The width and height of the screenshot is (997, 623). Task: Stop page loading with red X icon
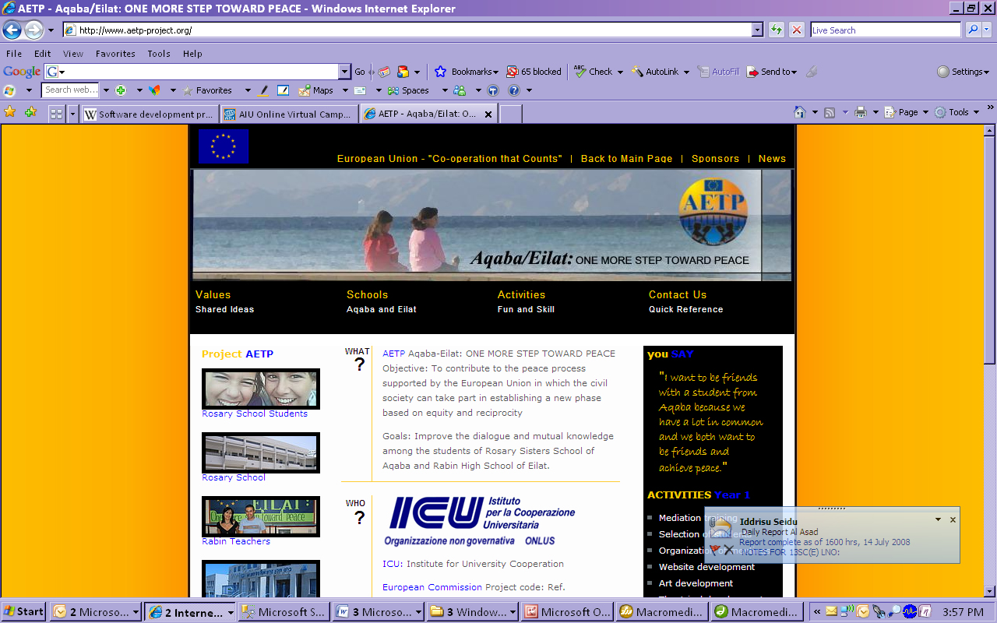click(796, 30)
